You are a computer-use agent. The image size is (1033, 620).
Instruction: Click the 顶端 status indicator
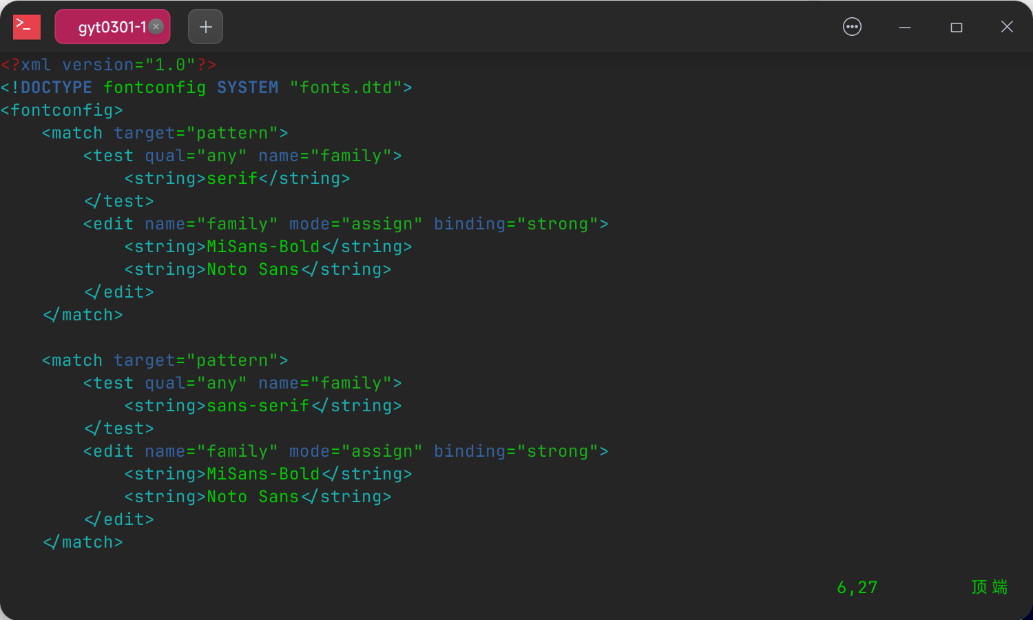pos(989,587)
